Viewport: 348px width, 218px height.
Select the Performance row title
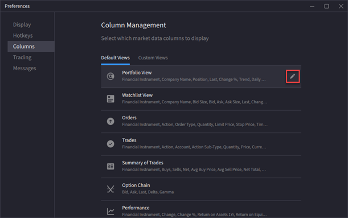tap(136, 208)
